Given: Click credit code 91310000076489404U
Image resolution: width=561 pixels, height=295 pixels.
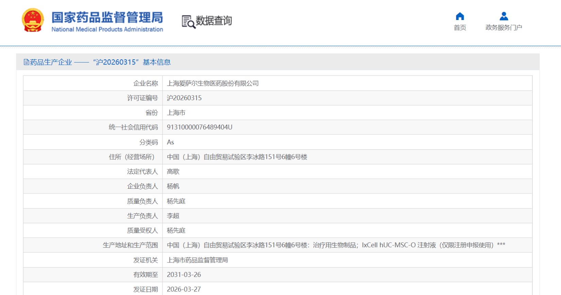Looking at the screenshot, I should tap(200, 127).
